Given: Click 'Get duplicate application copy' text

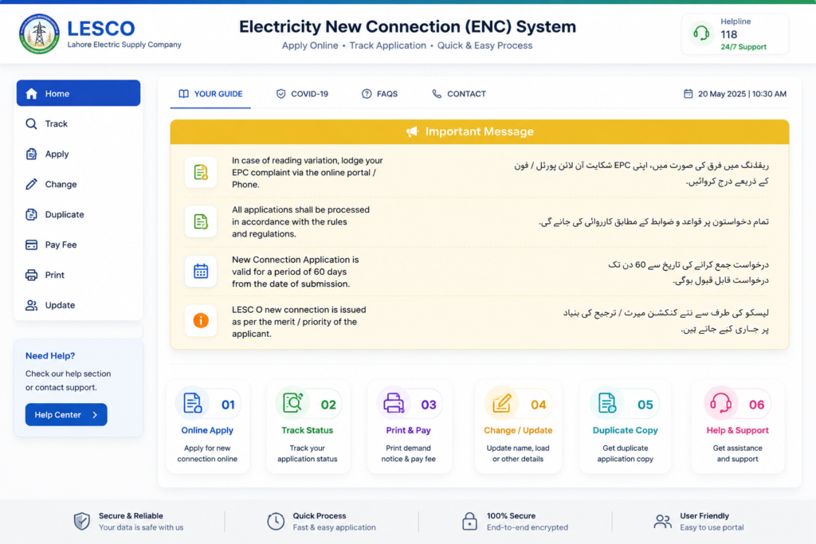Looking at the screenshot, I should 625,453.
